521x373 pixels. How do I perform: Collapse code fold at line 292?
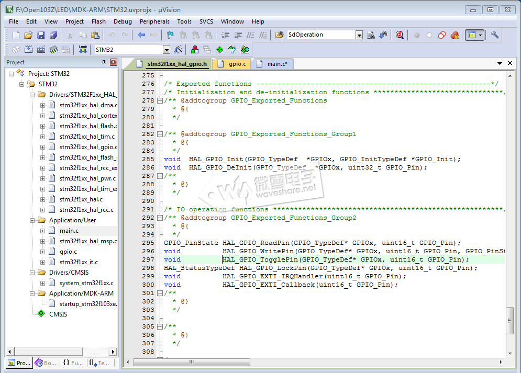[x=160, y=218]
